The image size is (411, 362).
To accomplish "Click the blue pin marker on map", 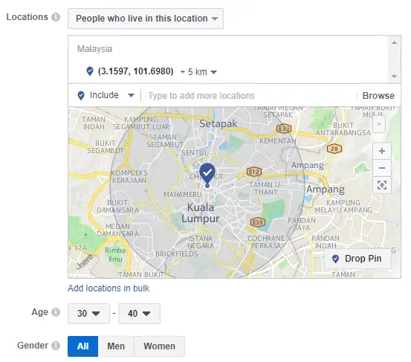I will 207,175.
